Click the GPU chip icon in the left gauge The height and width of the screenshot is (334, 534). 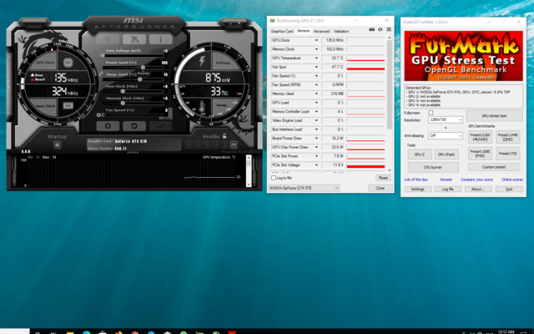tap(68, 63)
